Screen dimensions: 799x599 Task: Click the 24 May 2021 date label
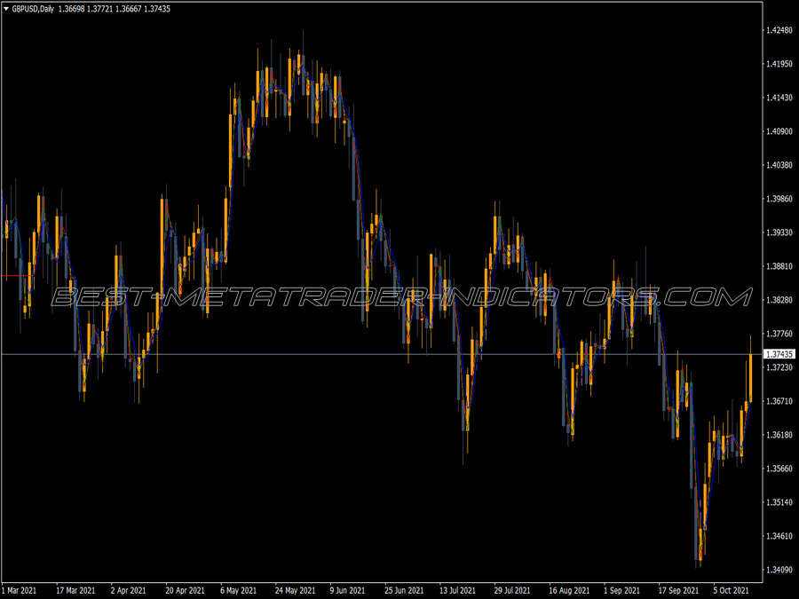295,590
